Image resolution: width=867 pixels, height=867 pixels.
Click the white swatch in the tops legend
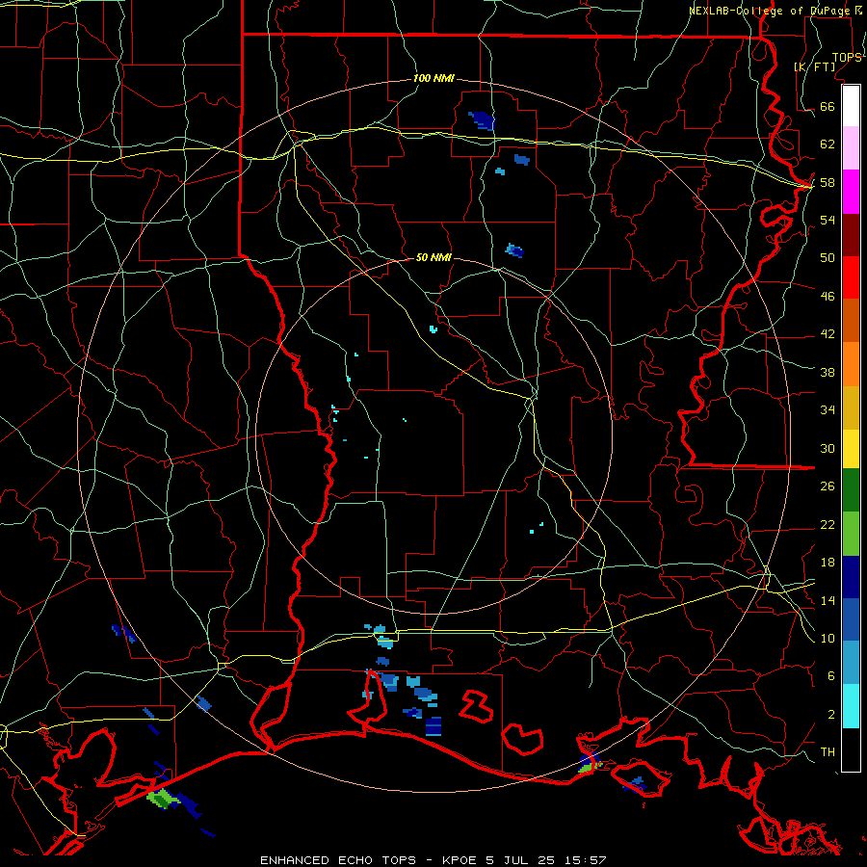click(851, 106)
